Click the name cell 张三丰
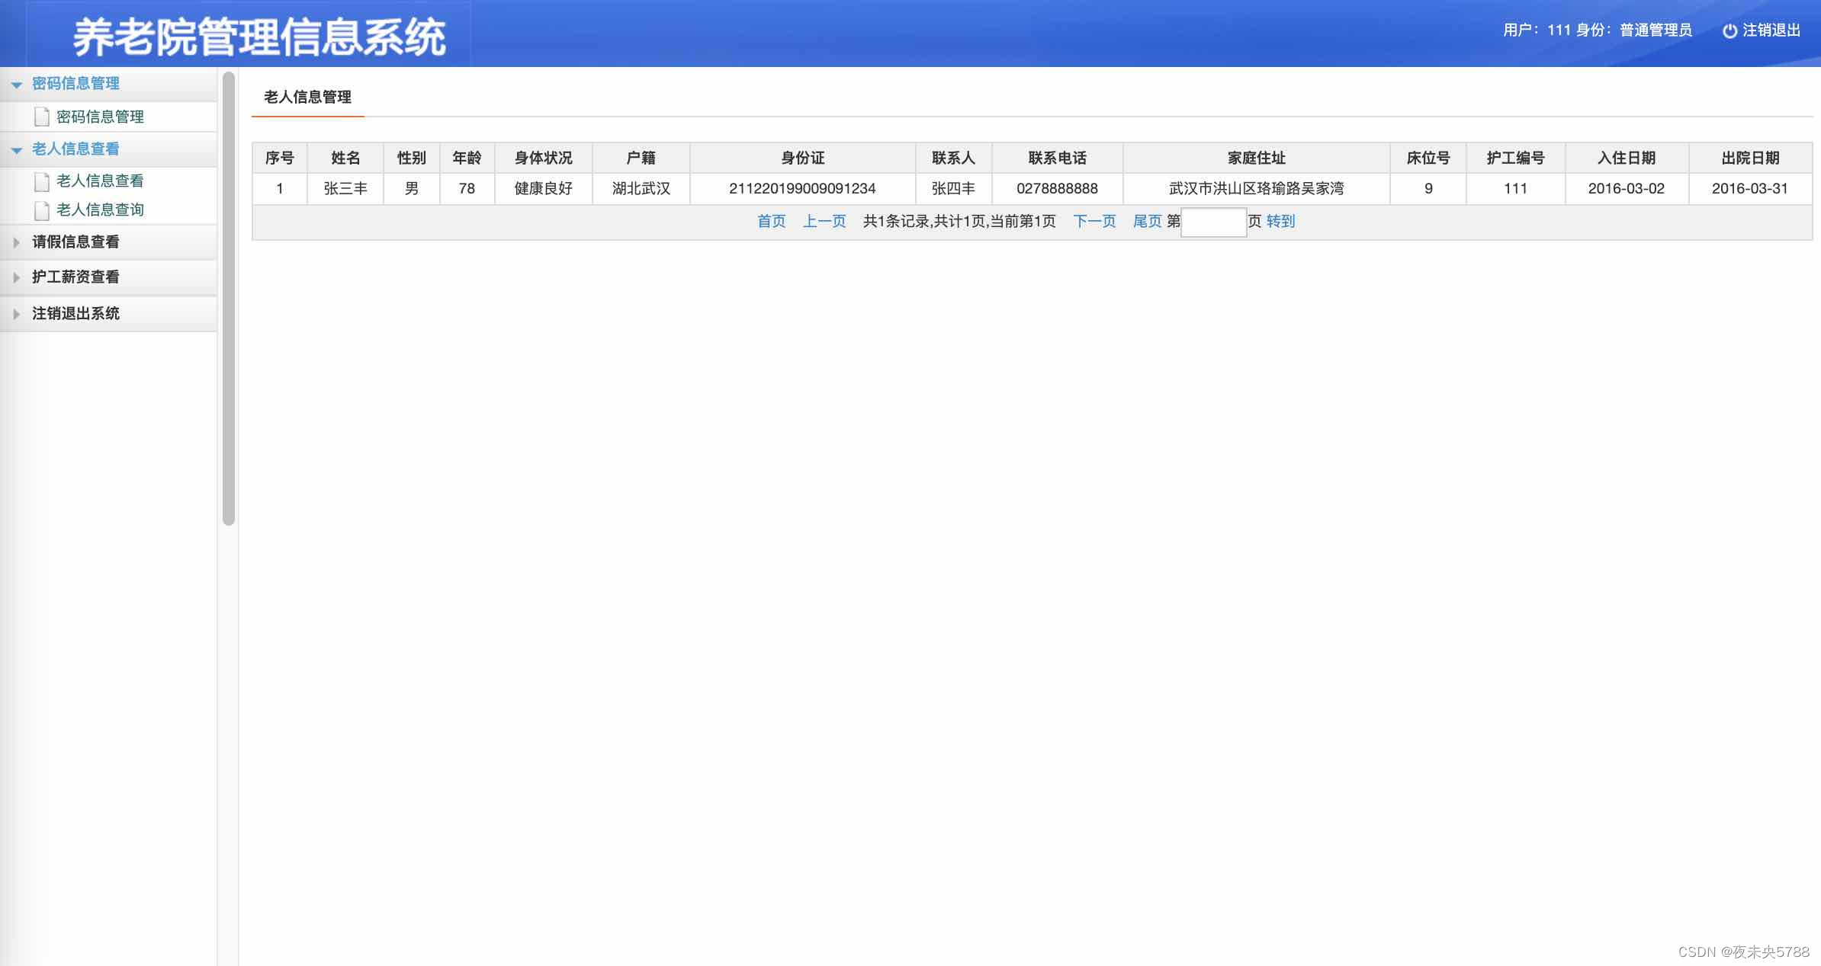 click(345, 188)
